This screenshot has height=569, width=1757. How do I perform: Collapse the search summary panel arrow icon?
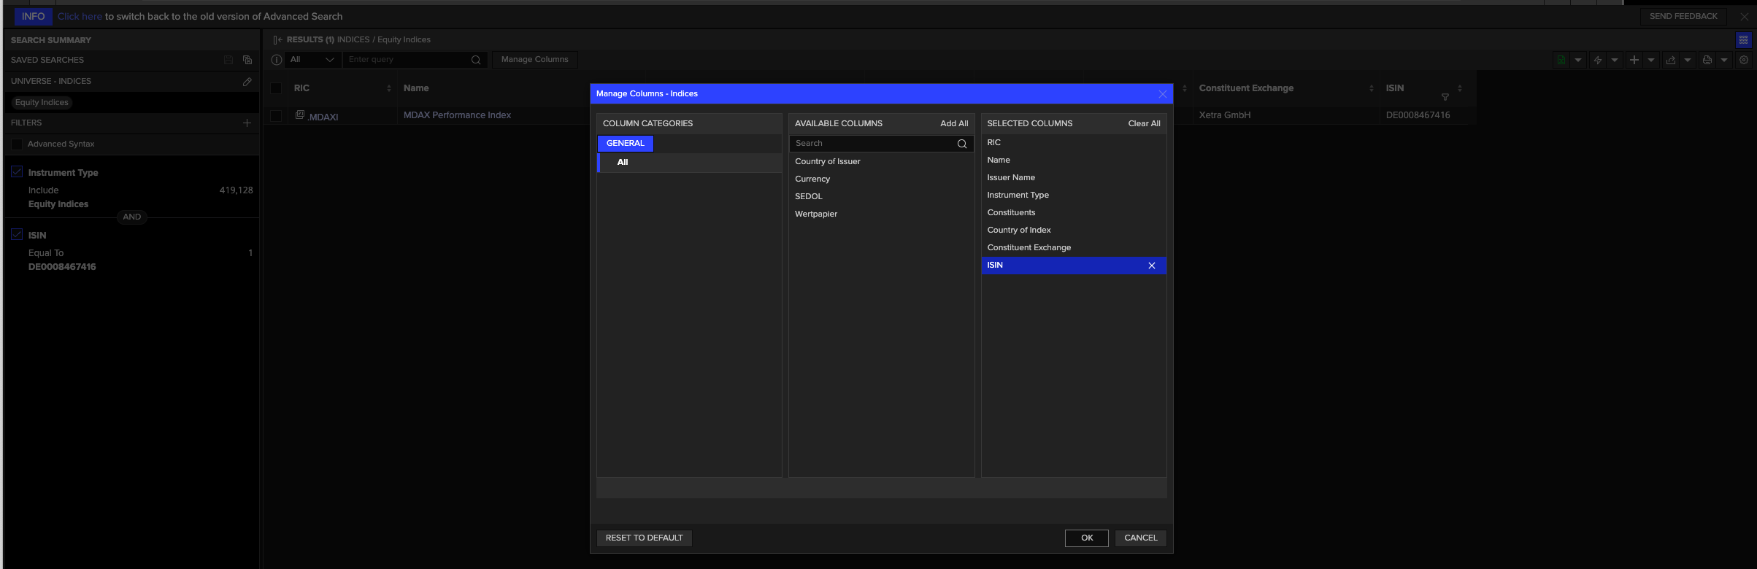(277, 39)
